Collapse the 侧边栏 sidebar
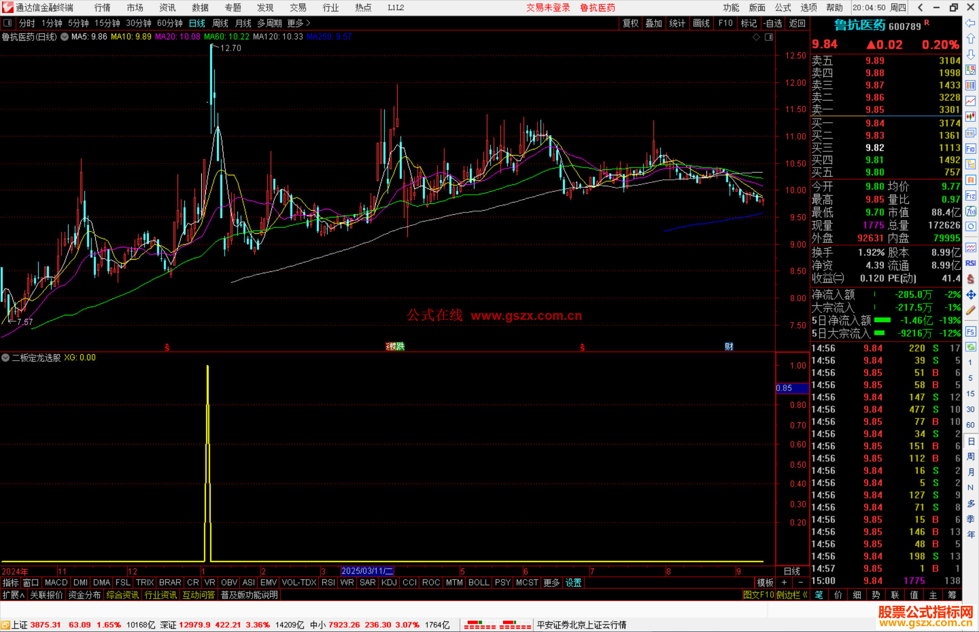Image resolution: width=979 pixels, height=632 pixels. pyautogui.click(x=792, y=595)
